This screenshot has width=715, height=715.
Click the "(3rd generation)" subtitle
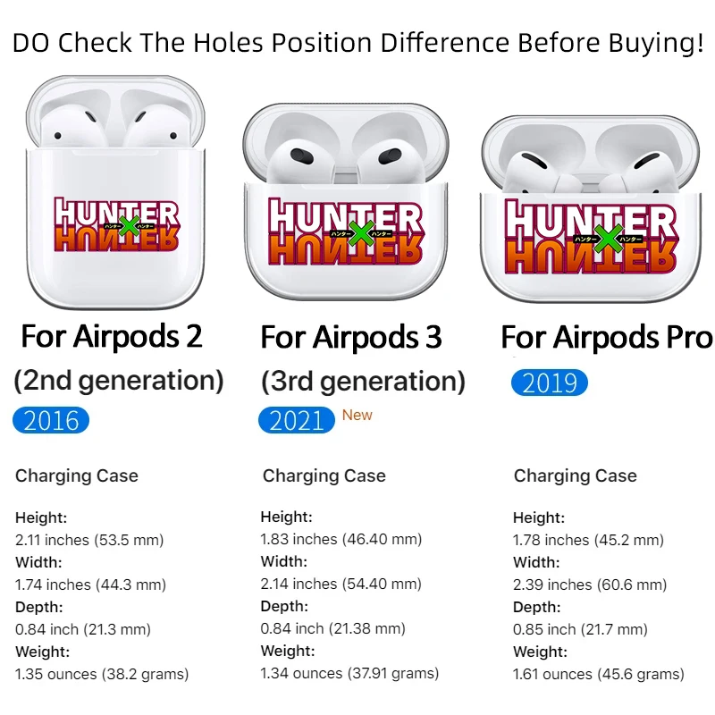[363, 383]
